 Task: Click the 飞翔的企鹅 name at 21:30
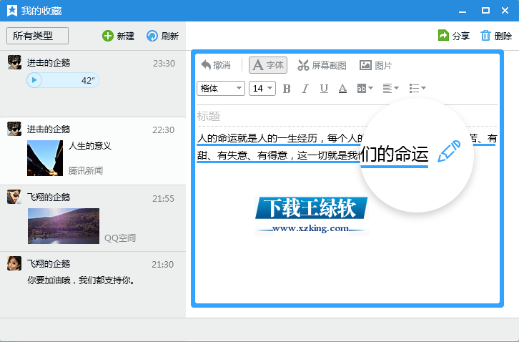pyautogui.click(x=49, y=264)
